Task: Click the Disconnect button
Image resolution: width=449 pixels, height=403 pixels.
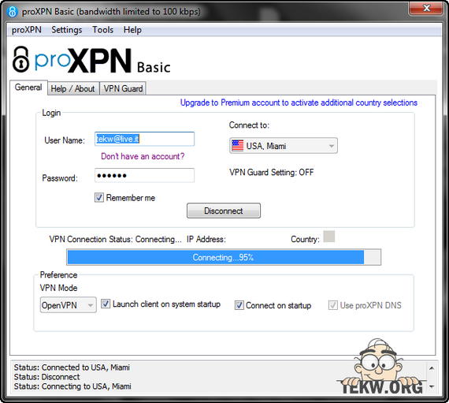Action: tap(224, 211)
